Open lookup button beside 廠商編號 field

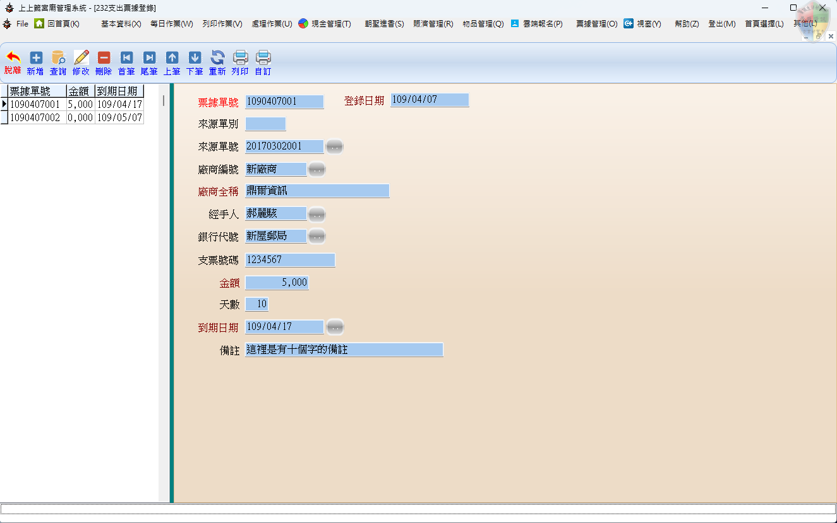pyautogui.click(x=316, y=169)
